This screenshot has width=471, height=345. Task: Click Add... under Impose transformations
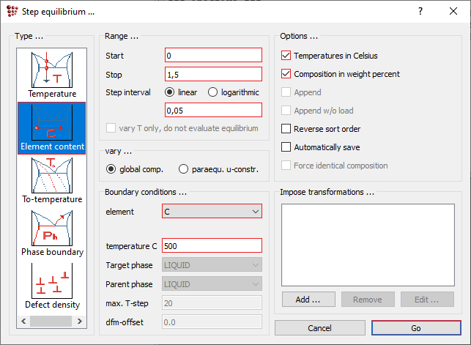click(307, 300)
